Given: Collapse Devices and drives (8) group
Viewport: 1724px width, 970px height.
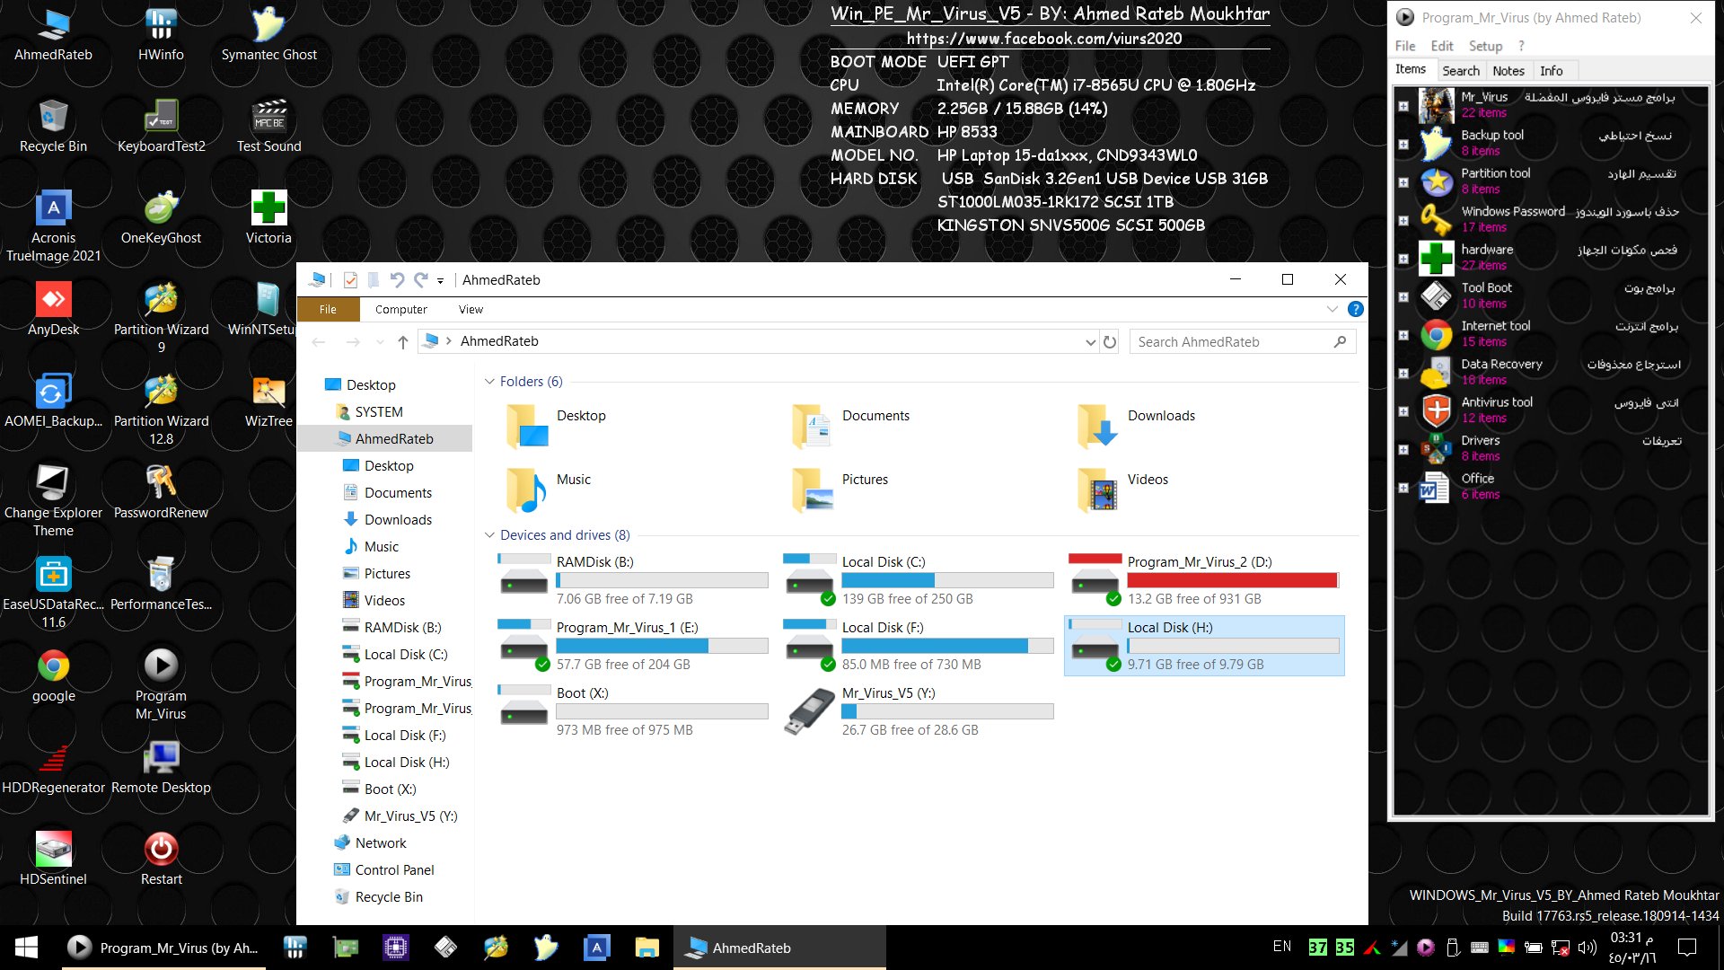Looking at the screenshot, I should 489,535.
